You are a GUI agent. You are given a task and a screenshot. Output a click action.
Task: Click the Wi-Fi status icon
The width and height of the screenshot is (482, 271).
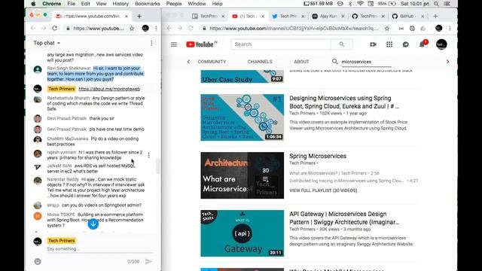point(360,4)
